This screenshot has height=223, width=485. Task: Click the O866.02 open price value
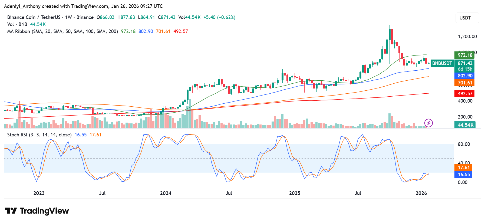pos(105,17)
